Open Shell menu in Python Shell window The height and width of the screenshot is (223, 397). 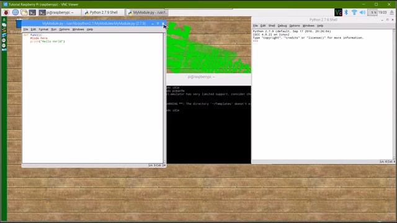(x=272, y=26)
